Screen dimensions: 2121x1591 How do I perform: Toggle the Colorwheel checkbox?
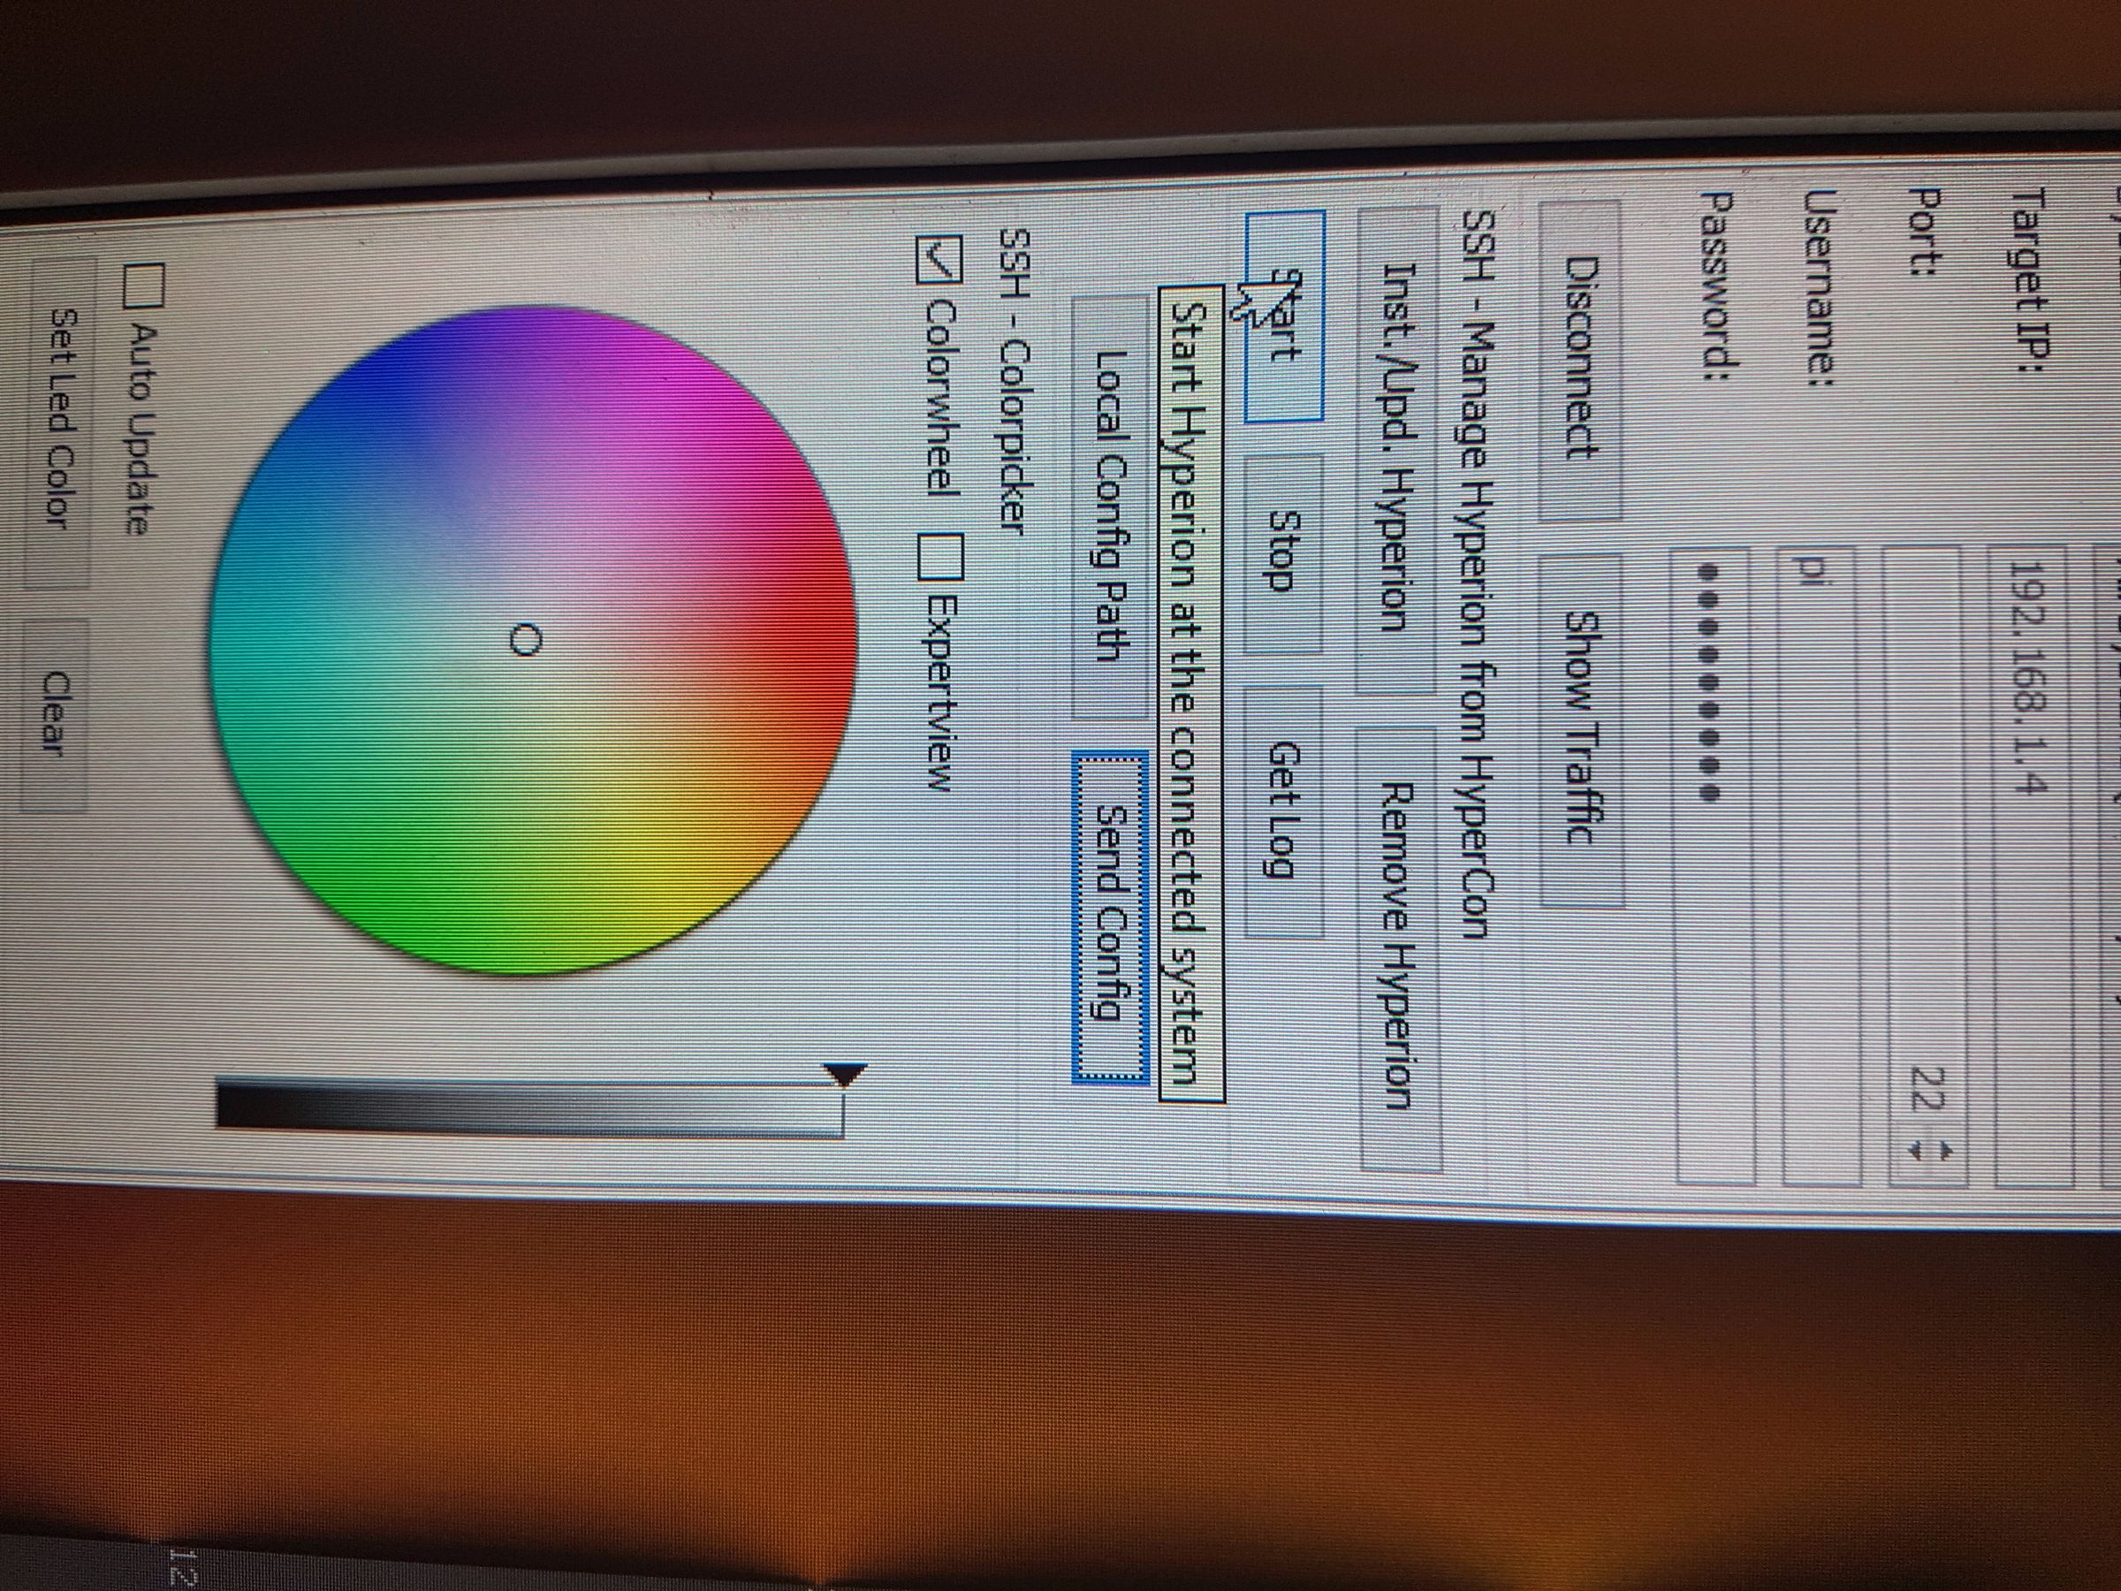tap(939, 261)
